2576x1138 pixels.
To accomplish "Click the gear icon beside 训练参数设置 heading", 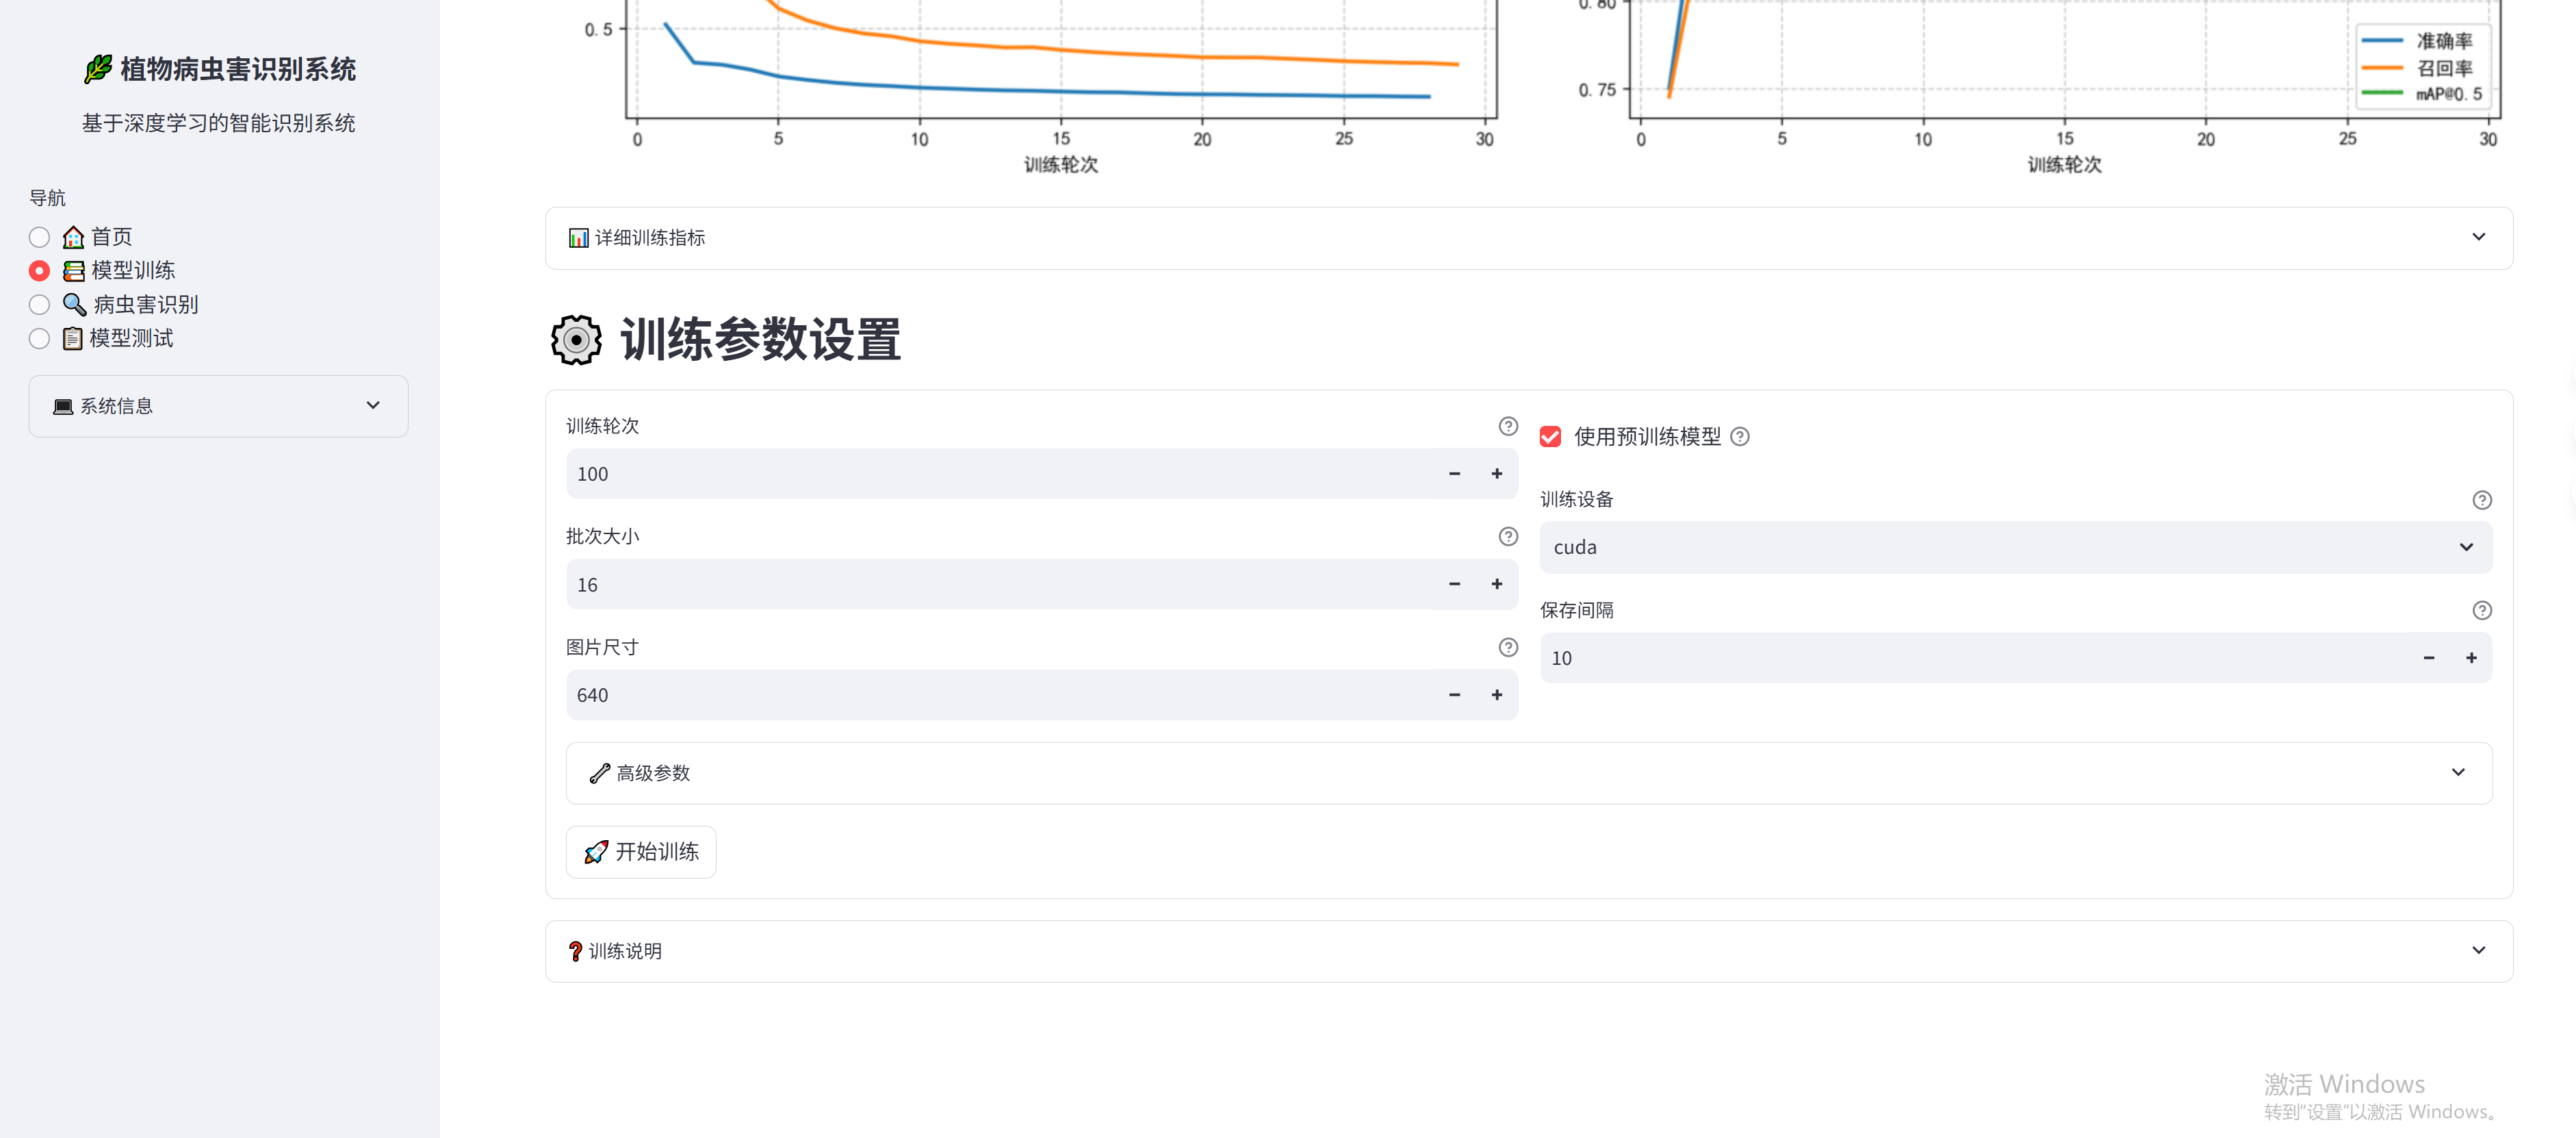I will (x=574, y=340).
